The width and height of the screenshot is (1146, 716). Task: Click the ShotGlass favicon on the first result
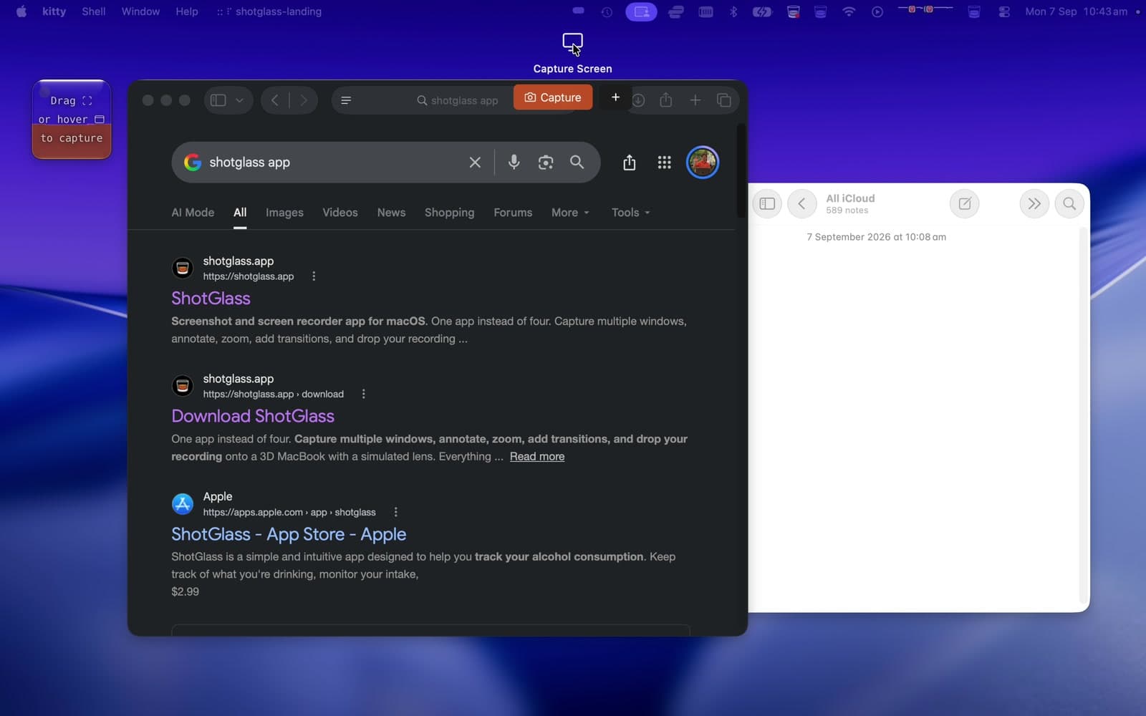tap(183, 268)
